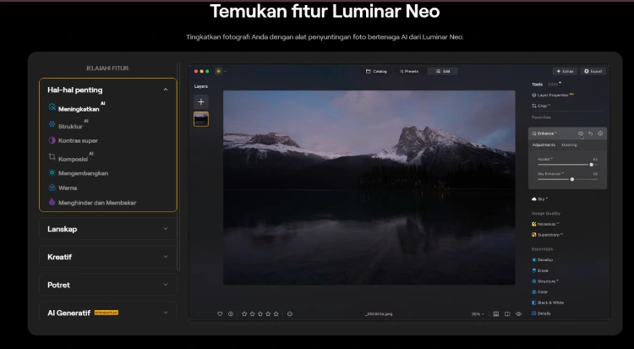634x349 pixels.
Task: Click the Warna color icon
Action: pos(52,188)
